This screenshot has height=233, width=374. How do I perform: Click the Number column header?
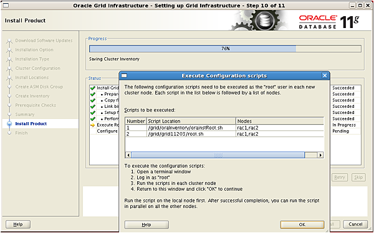click(x=136, y=121)
